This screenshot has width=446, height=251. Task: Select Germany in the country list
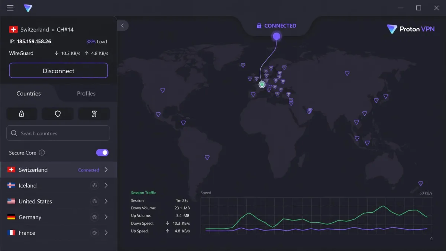(x=58, y=217)
